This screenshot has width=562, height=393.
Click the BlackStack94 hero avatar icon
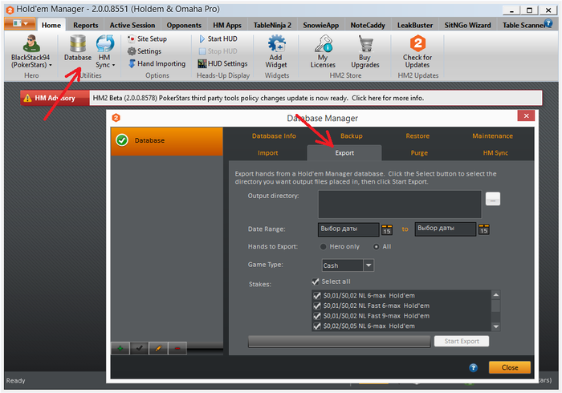[31, 43]
